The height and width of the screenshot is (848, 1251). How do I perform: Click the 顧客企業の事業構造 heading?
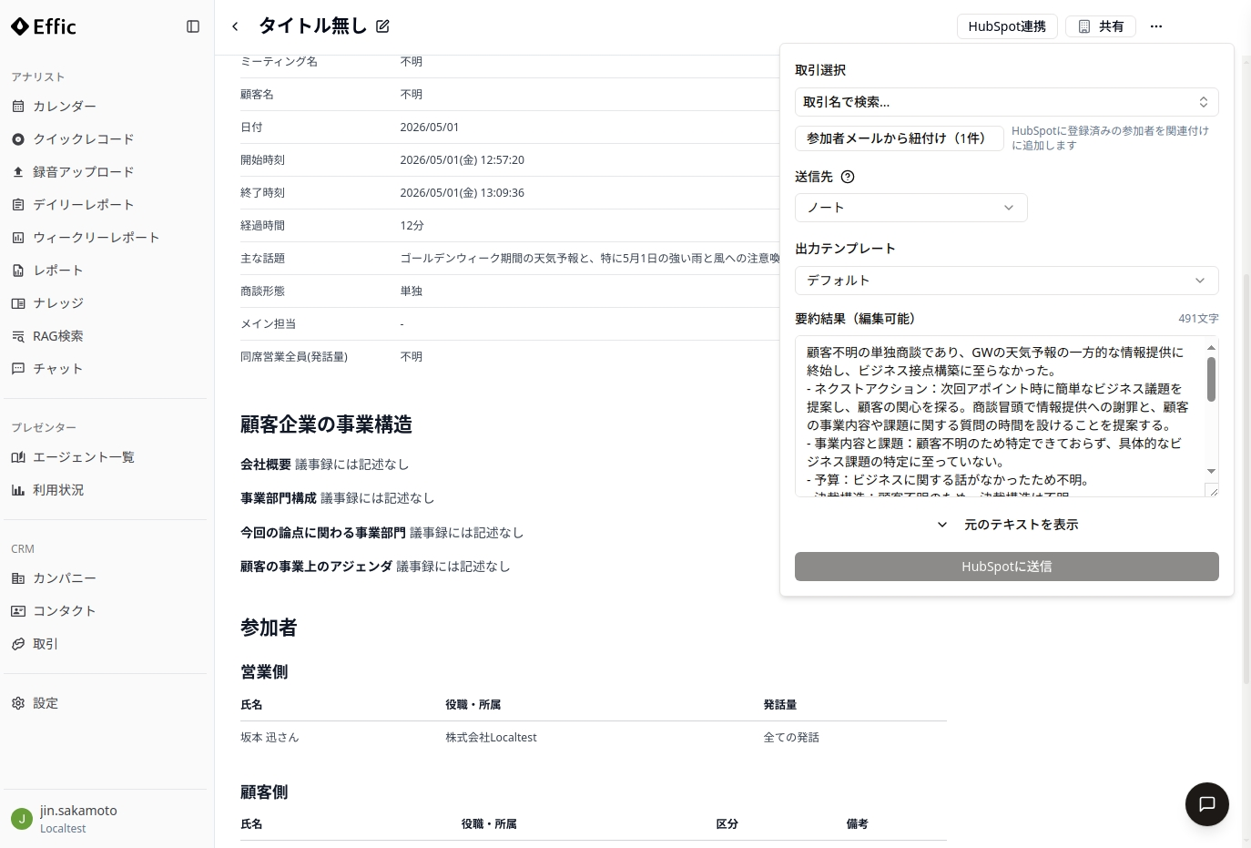(326, 424)
